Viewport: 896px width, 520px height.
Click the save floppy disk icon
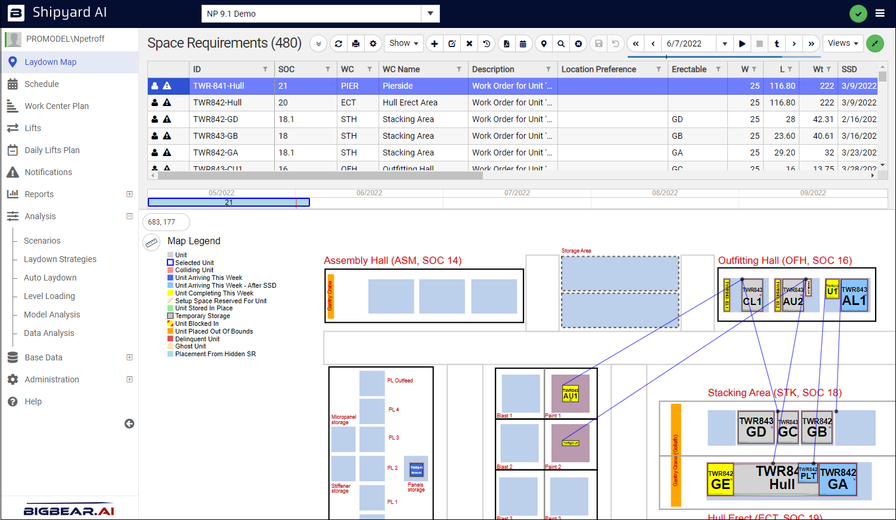click(599, 43)
